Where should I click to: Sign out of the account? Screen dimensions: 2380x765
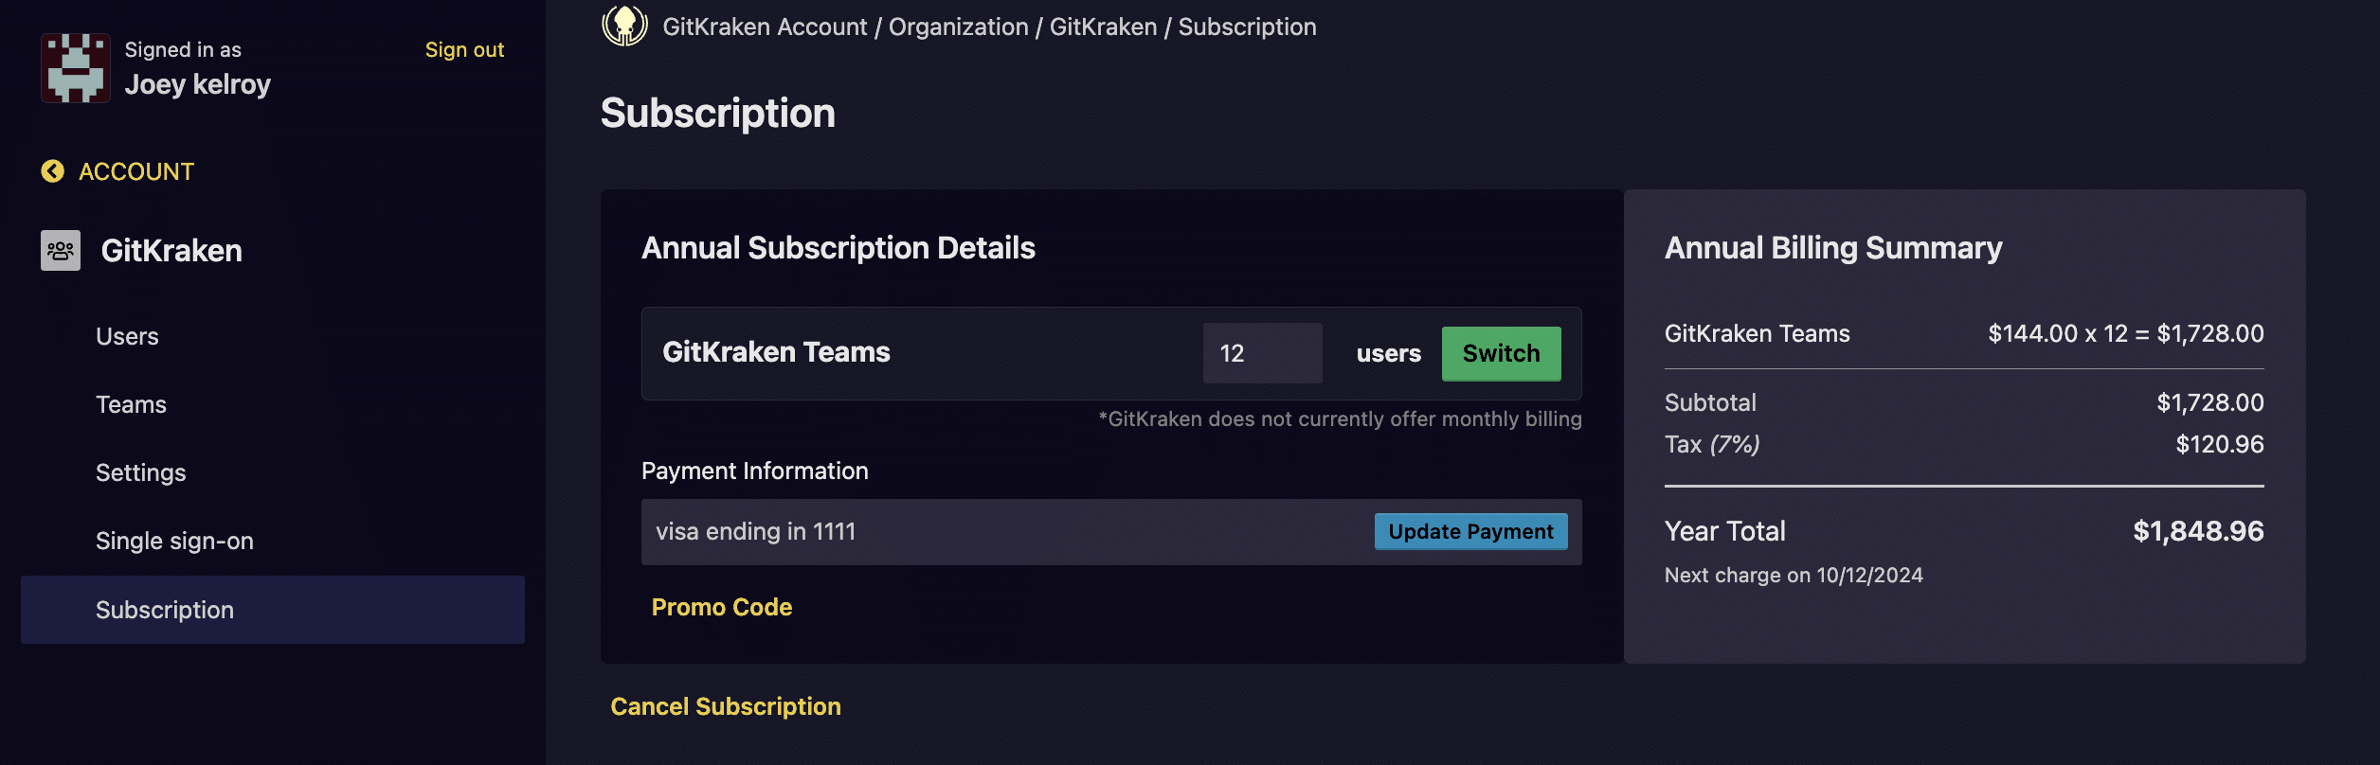(x=464, y=50)
